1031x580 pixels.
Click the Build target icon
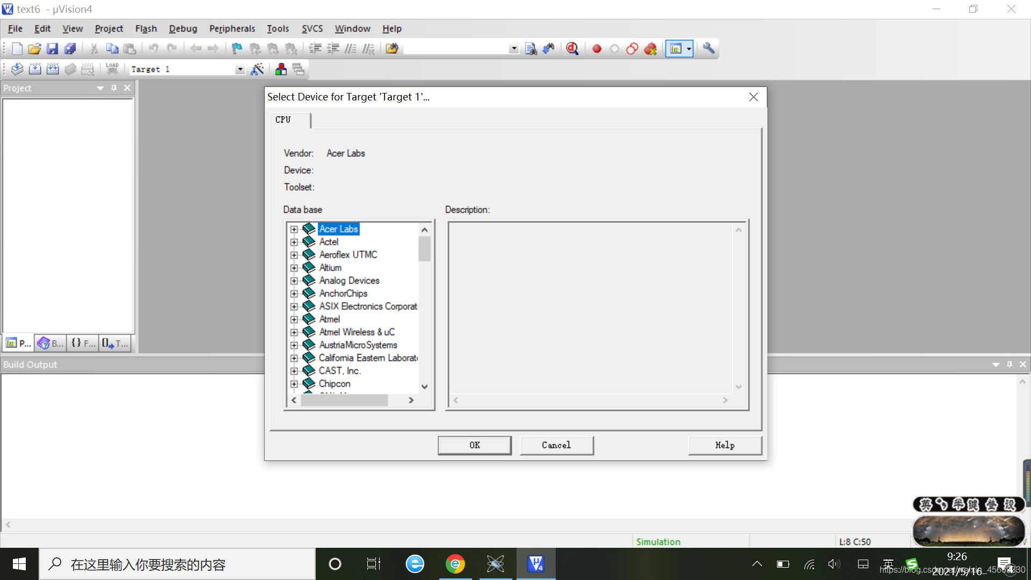click(35, 69)
